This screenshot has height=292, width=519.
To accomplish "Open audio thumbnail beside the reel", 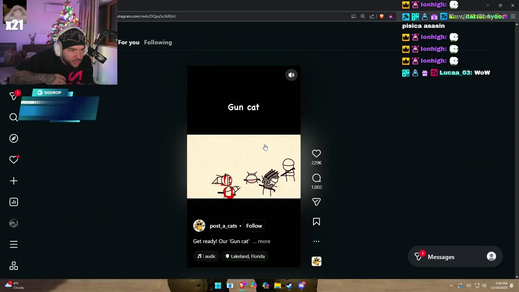I will tap(316, 261).
